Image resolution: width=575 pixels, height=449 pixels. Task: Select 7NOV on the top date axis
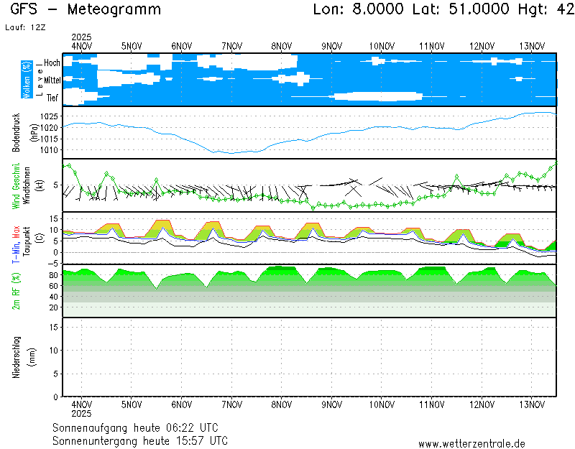231,46
